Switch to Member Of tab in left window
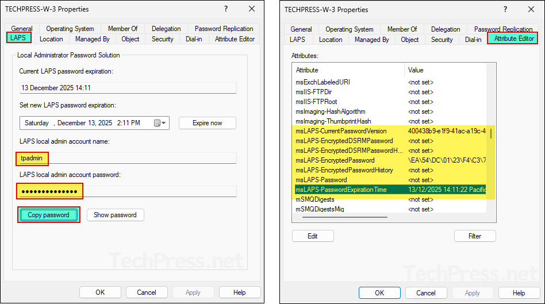Image resolution: width=545 pixels, height=304 pixels. [122, 29]
